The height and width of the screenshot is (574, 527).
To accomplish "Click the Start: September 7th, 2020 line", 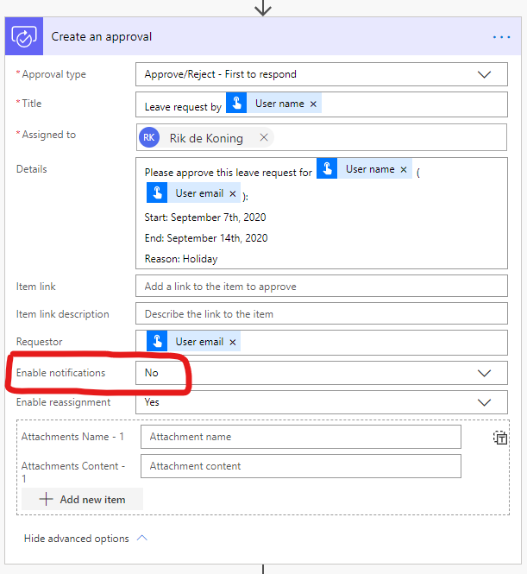I will pyautogui.click(x=205, y=218).
